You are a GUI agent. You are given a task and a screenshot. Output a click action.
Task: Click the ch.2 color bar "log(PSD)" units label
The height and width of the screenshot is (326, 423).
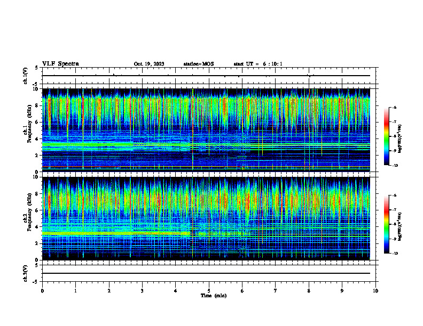400,226
